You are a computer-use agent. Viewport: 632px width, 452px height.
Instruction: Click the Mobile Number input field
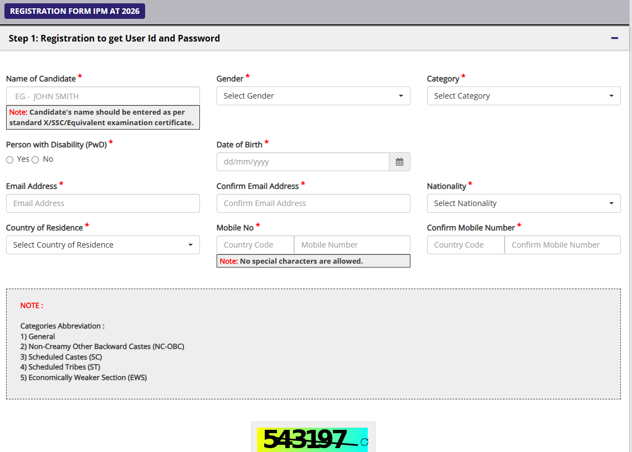tap(352, 245)
